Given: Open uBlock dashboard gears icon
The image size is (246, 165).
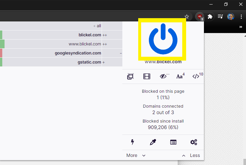Looking at the screenshot, I should click(x=194, y=142).
